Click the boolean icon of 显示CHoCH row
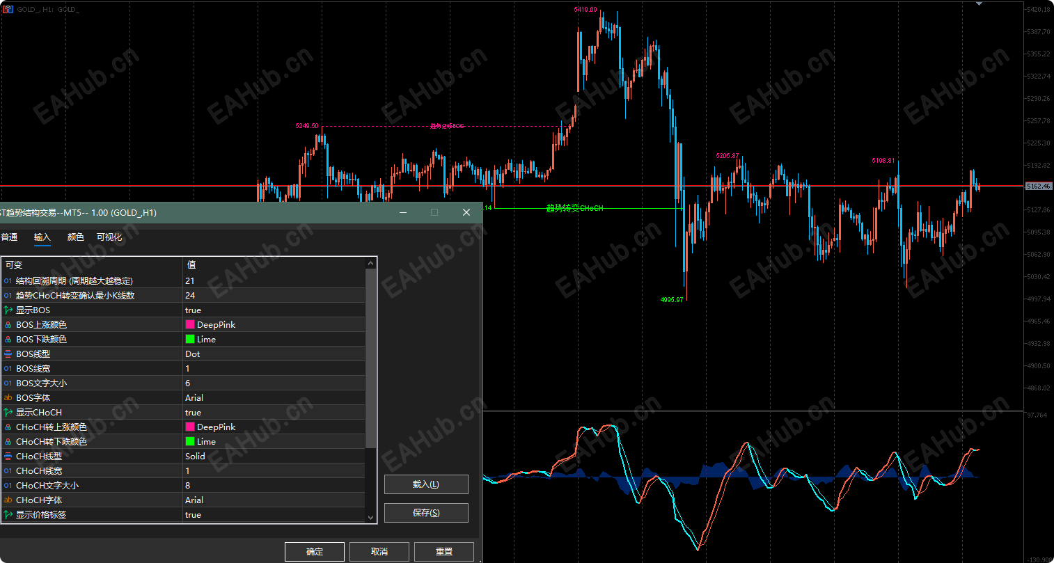Image resolution: width=1054 pixels, height=563 pixels. tap(8, 413)
